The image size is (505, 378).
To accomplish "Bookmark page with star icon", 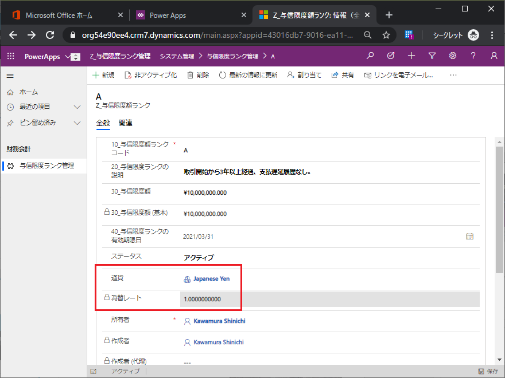I will pos(386,35).
